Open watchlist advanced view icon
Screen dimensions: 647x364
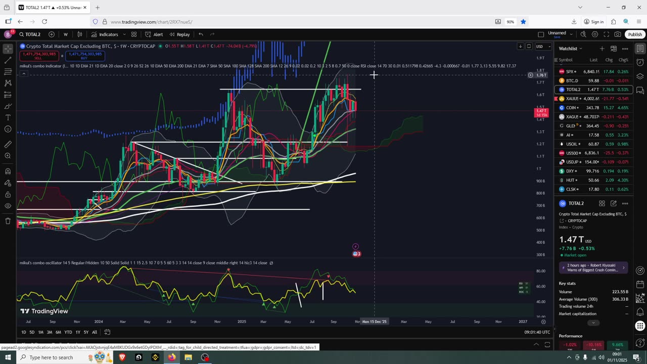[614, 49]
